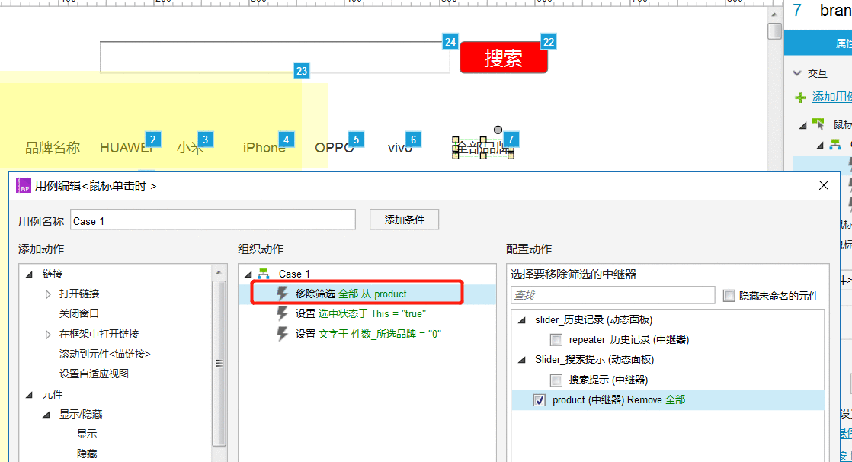The width and height of the screenshot is (852, 462).
Task: Uncheck the product (中继器) checkbox
Action: (539, 400)
